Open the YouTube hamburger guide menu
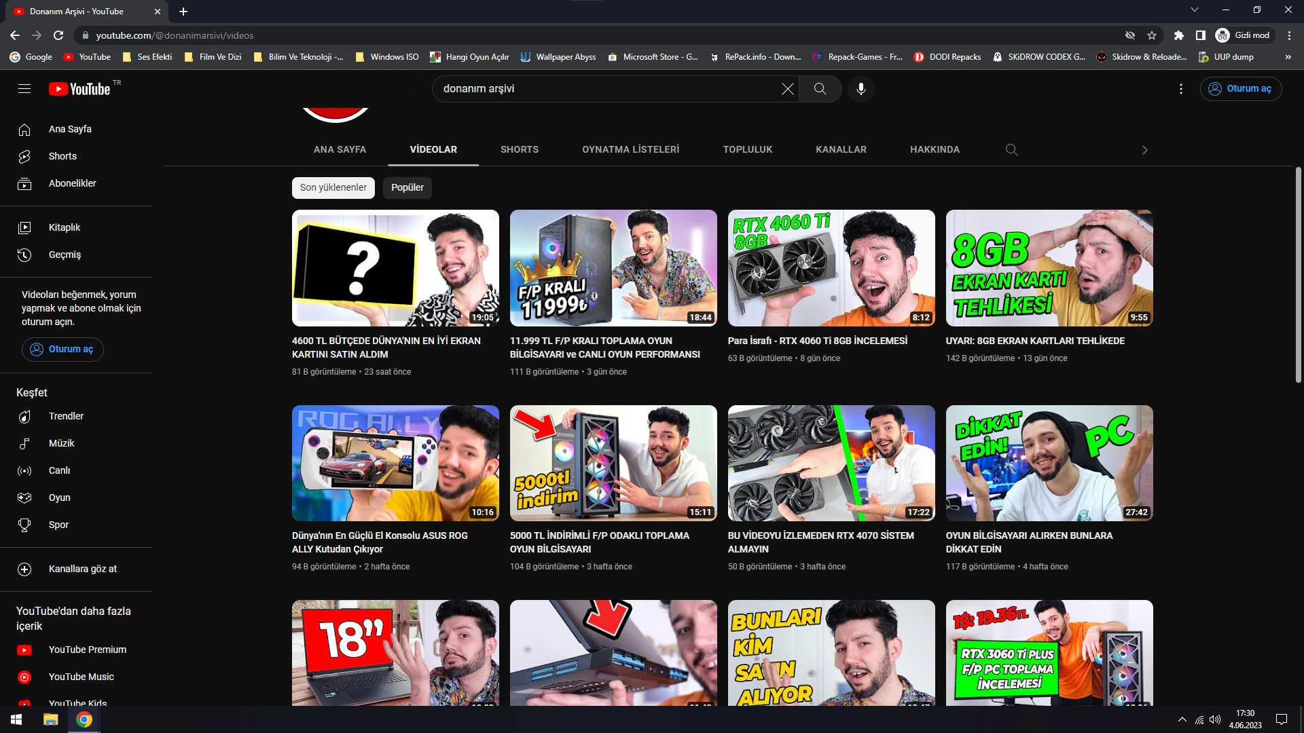The image size is (1304, 733). click(24, 89)
